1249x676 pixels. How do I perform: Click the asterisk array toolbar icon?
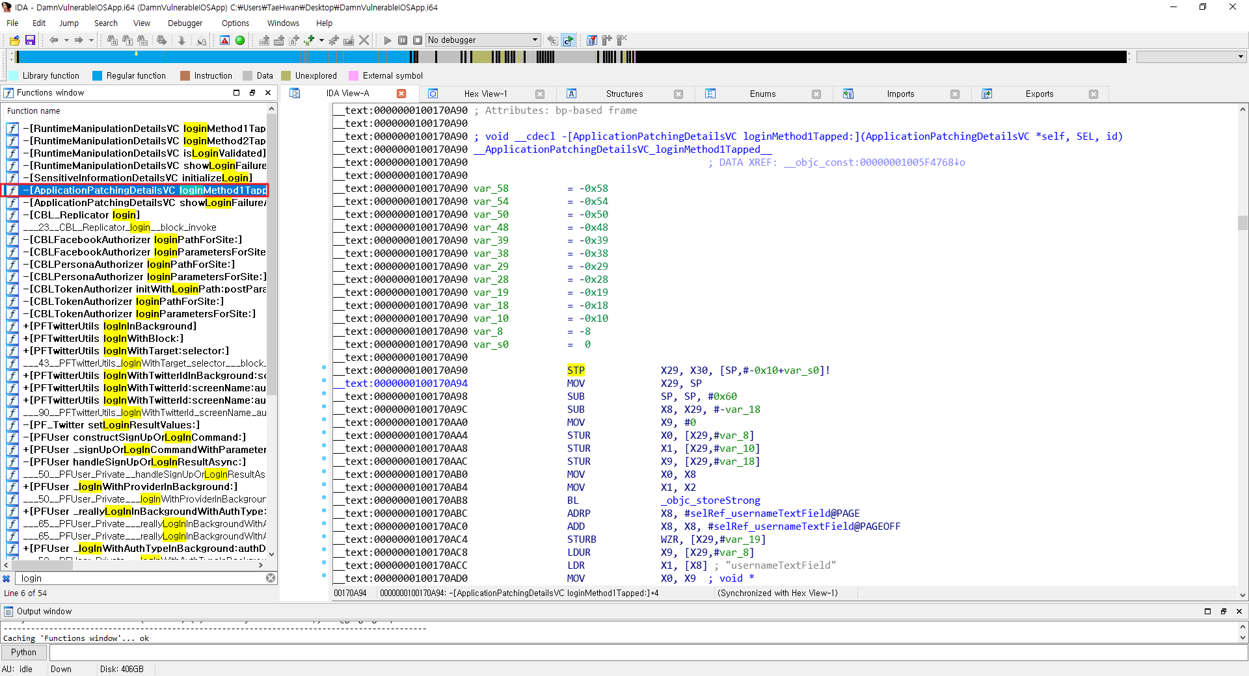pyautogui.click(x=333, y=40)
